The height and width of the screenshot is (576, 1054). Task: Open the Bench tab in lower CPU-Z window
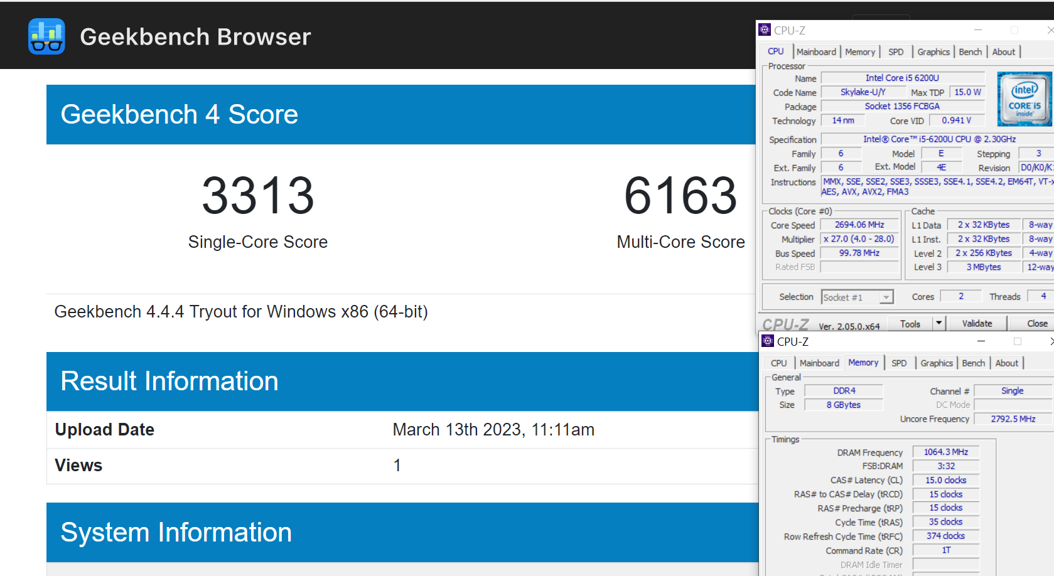click(974, 363)
